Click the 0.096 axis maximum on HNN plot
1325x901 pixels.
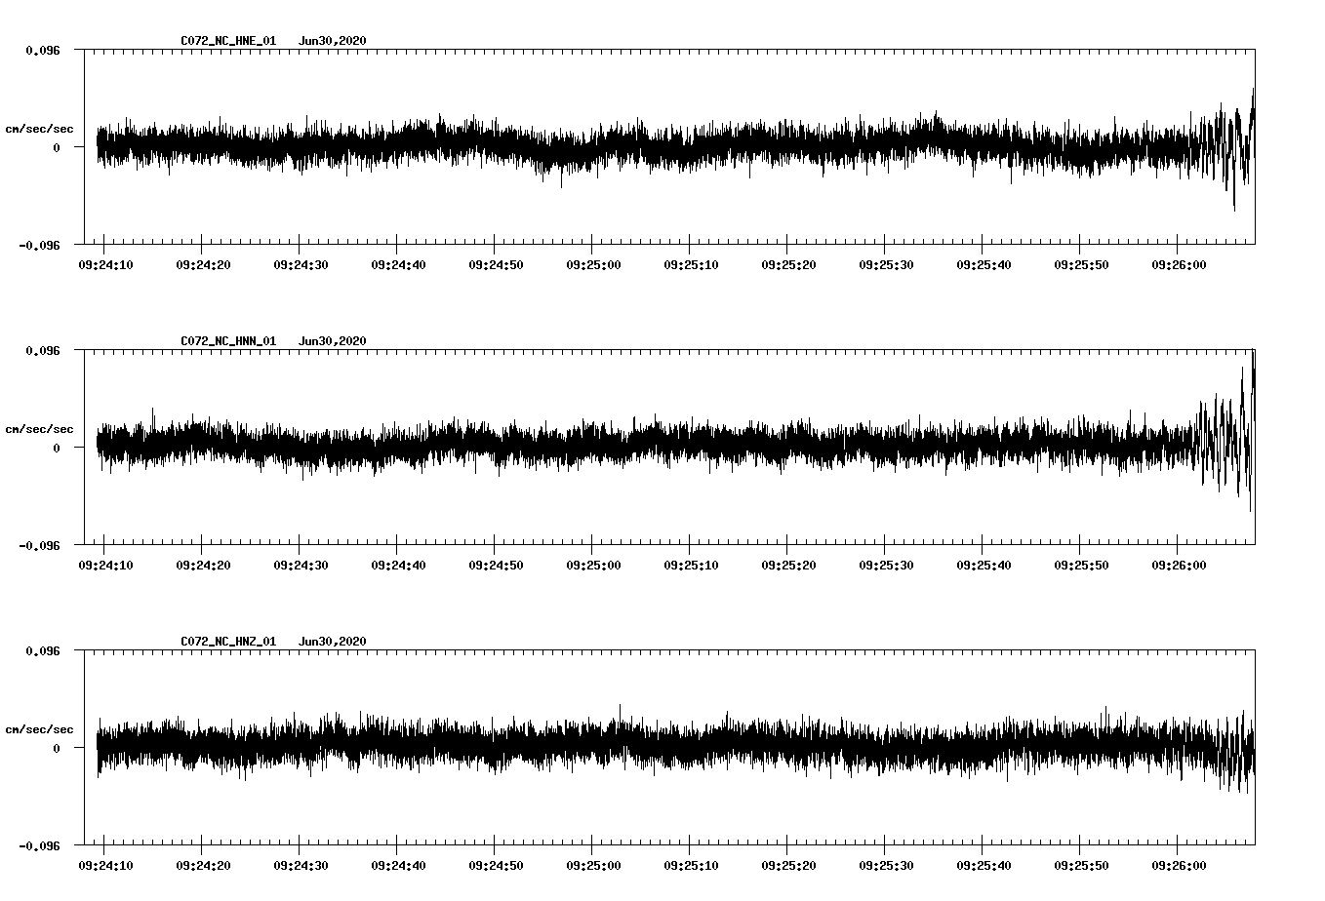pyautogui.click(x=42, y=350)
